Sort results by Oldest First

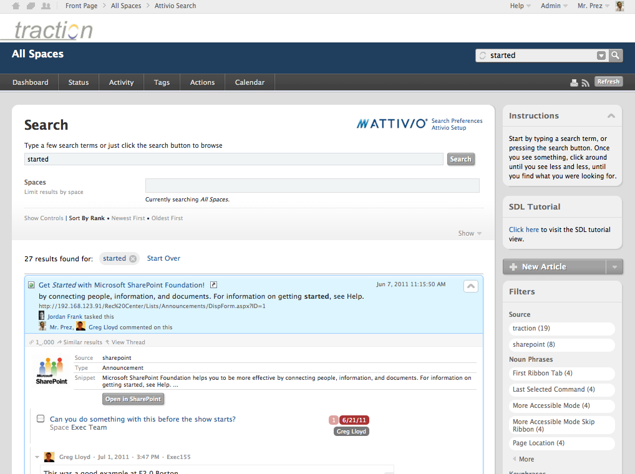[x=167, y=218]
